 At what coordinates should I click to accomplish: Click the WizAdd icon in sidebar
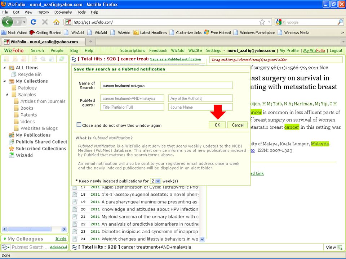point(12,155)
